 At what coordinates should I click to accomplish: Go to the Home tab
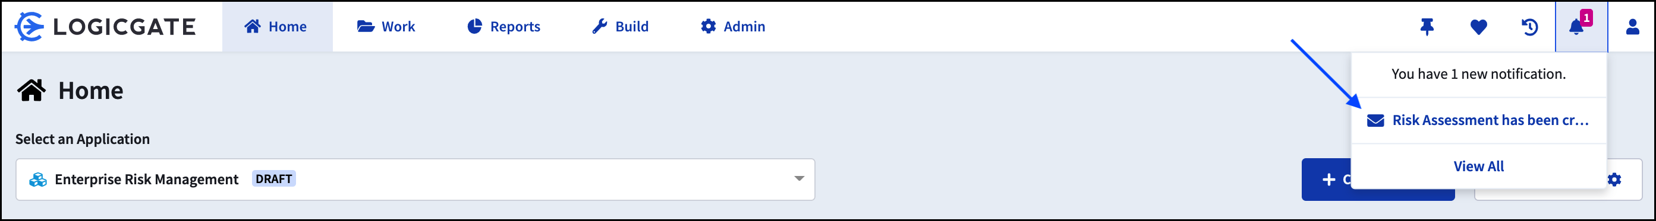[276, 26]
